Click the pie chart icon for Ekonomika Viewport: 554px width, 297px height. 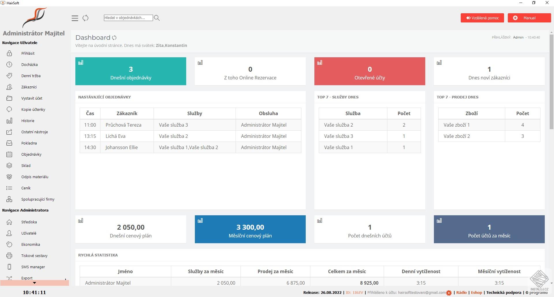(x=9, y=244)
